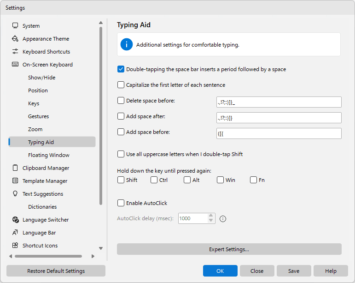Click the Template Manager list icon
This screenshot has height=283, width=355.
tap(15, 181)
